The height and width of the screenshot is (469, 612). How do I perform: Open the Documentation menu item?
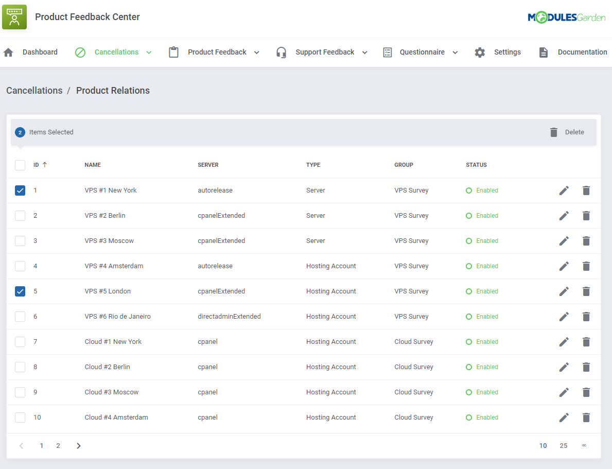[x=573, y=53]
